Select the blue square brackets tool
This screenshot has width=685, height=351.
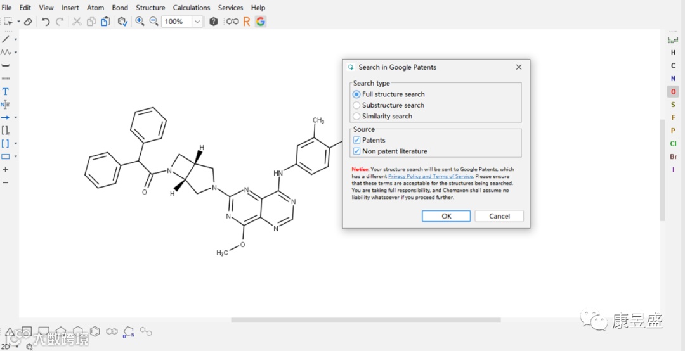click(5, 143)
